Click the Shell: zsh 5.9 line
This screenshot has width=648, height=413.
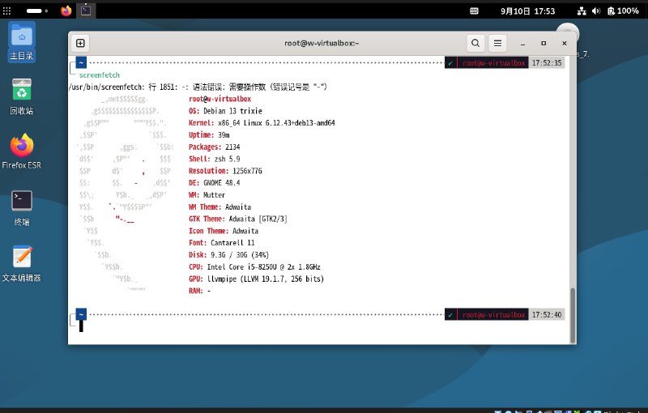tap(214, 159)
